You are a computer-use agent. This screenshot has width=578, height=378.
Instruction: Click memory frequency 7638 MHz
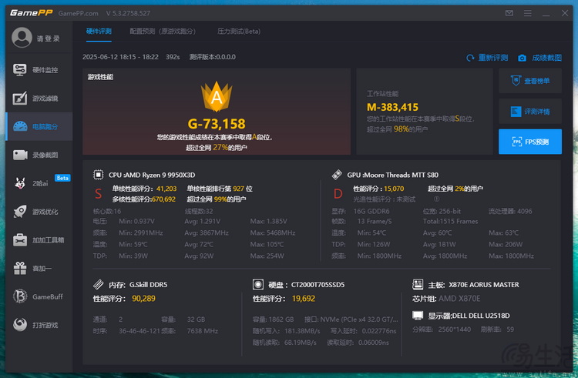pyautogui.click(x=203, y=331)
